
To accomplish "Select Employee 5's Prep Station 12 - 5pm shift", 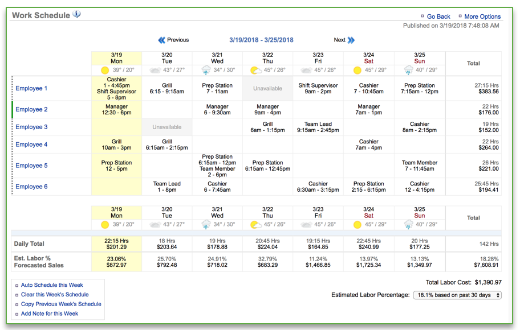I will tap(116, 166).
